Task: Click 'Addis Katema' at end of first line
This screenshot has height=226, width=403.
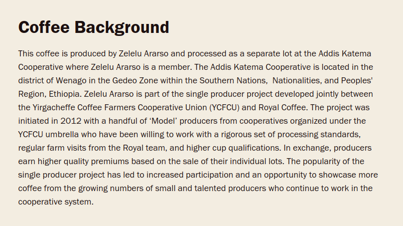Action: [345, 53]
